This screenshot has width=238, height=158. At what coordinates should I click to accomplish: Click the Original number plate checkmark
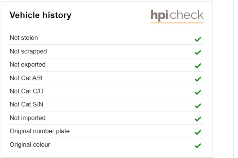point(198,132)
